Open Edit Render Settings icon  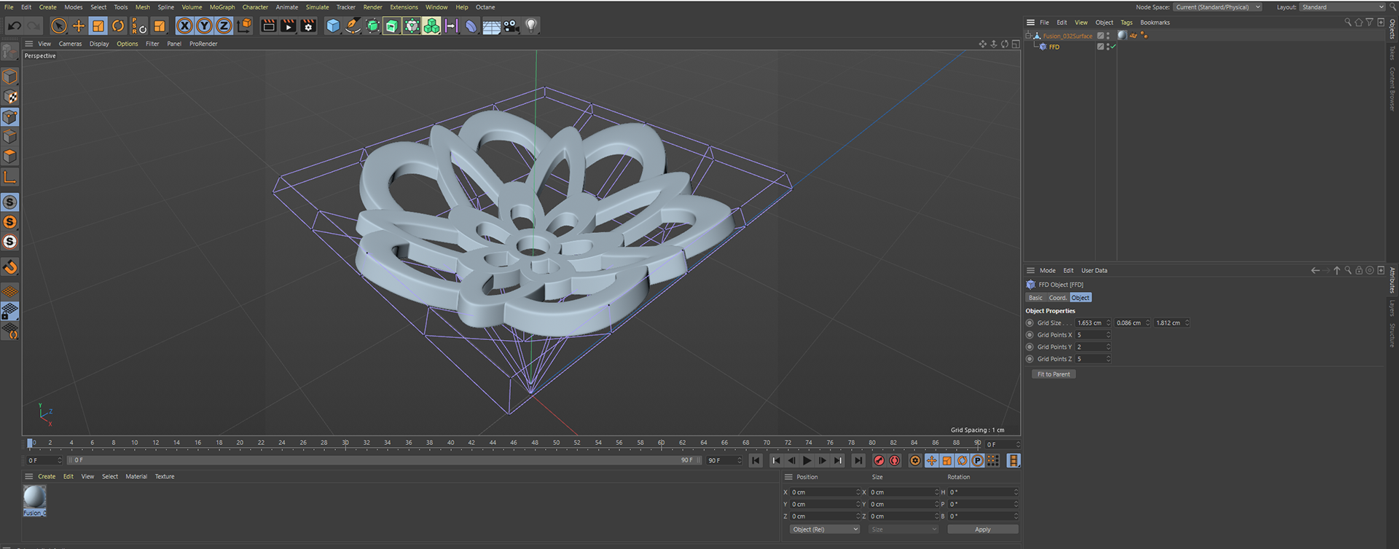308,26
